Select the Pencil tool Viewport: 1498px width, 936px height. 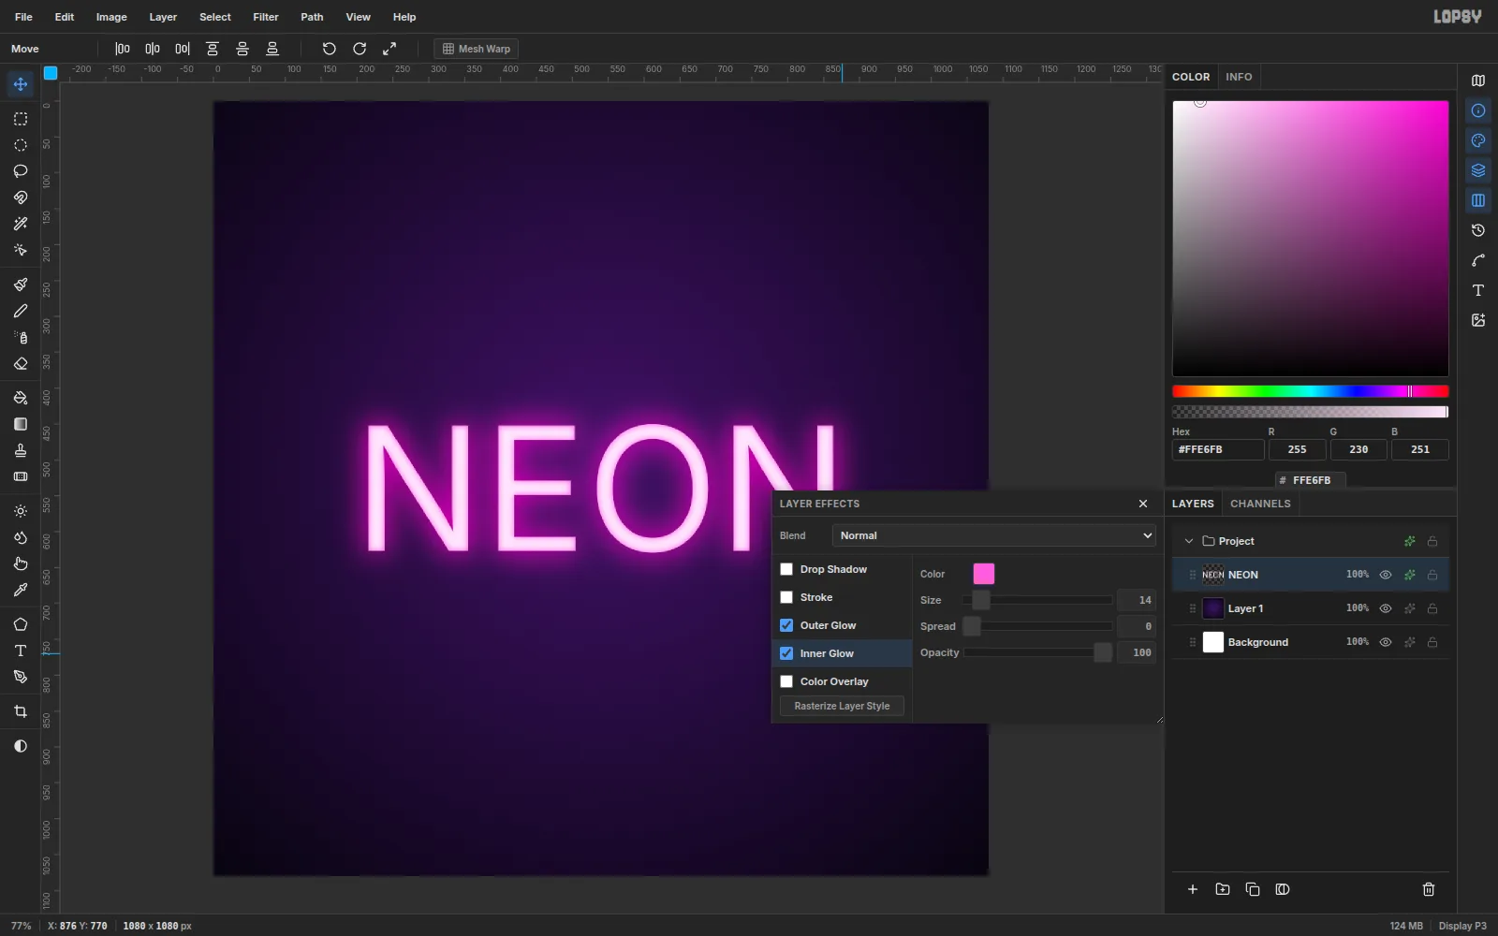(21, 311)
